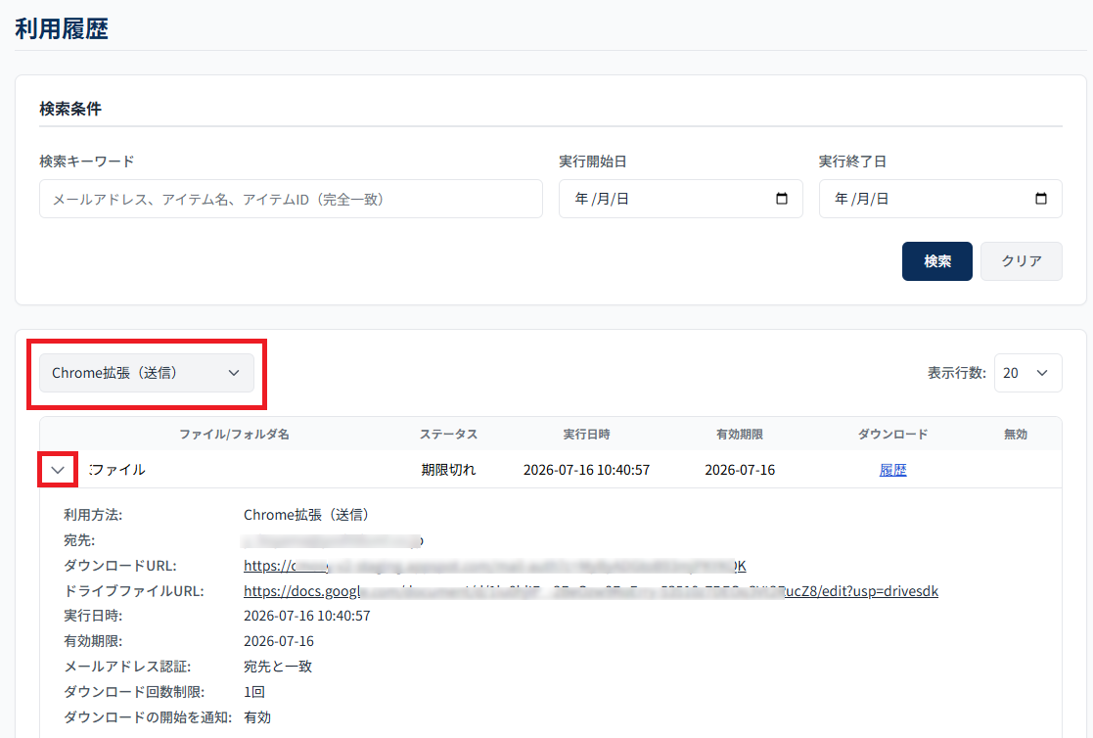Image resolution: width=1093 pixels, height=738 pixels.
Task: Click the 期限切れ status cell
Action: point(448,470)
